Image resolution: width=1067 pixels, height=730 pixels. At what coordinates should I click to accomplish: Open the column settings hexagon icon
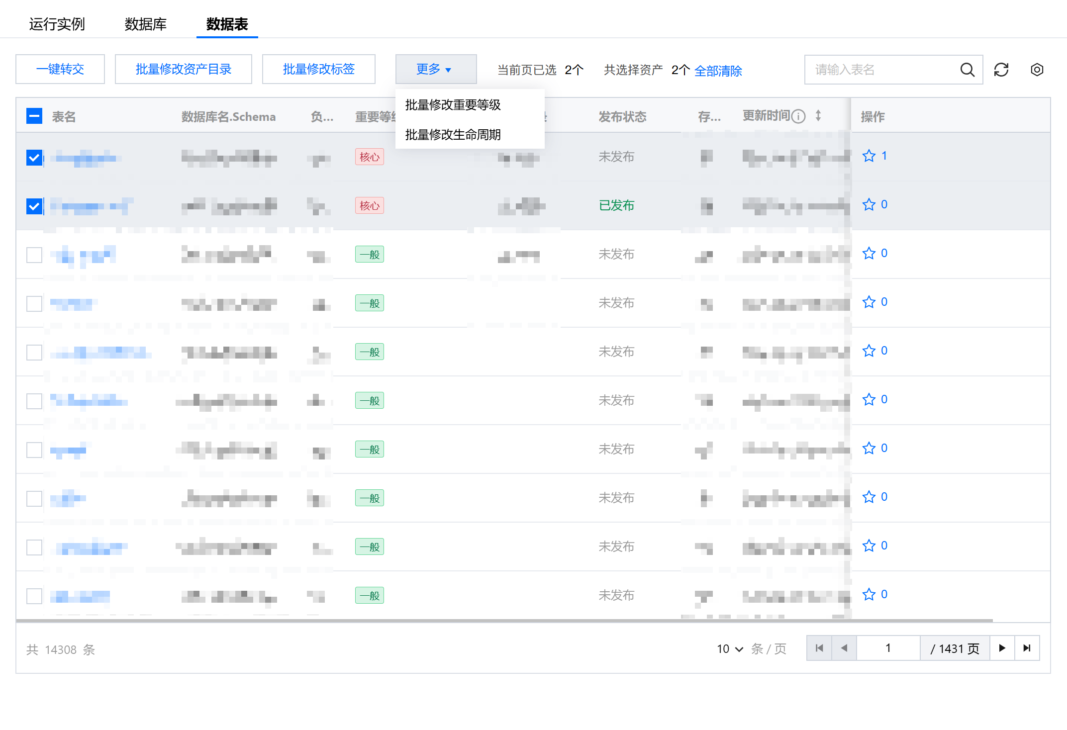tap(1037, 70)
